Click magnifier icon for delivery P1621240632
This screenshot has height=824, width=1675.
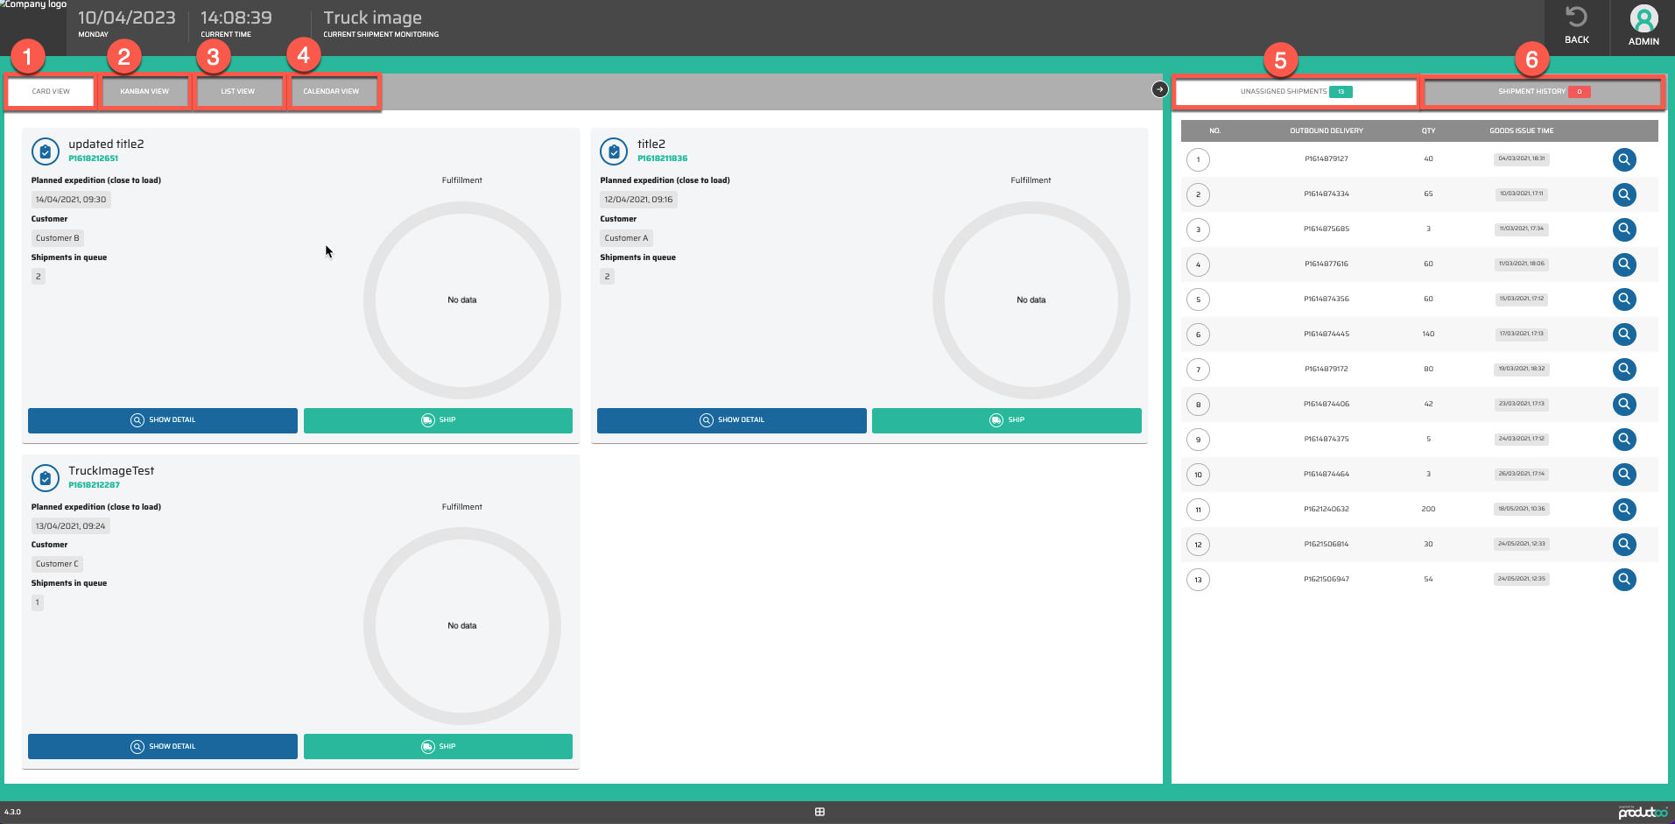point(1623,510)
